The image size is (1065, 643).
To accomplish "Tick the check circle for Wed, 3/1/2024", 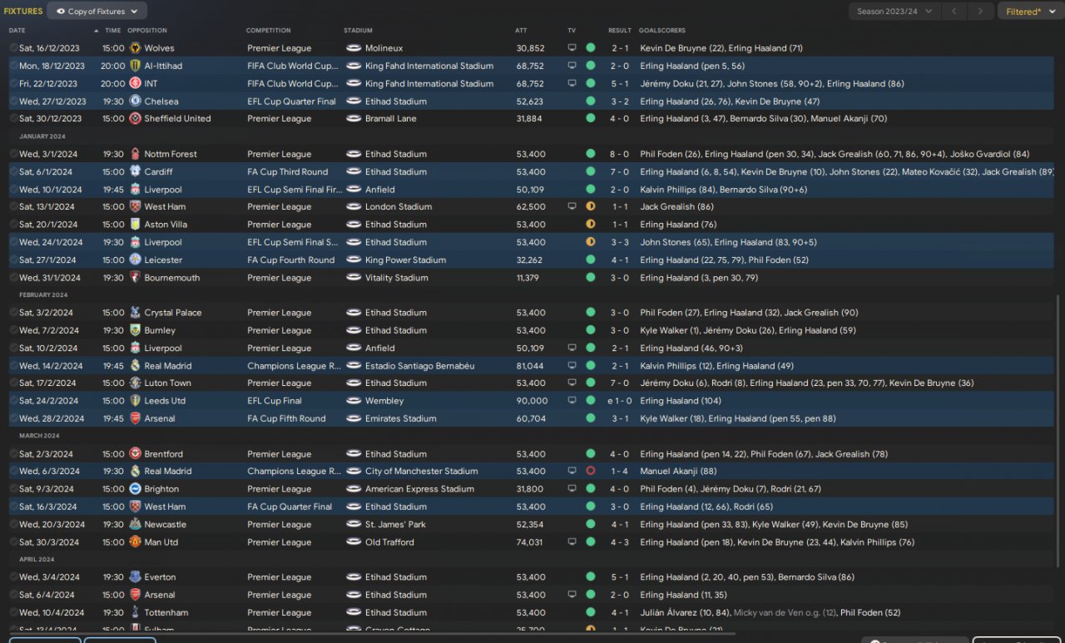I will tap(13, 154).
